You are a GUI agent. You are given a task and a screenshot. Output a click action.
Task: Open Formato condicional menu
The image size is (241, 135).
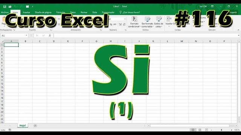(x=134, y=22)
